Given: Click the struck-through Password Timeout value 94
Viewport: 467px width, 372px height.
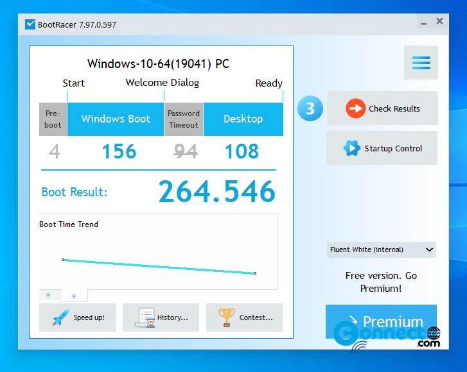Looking at the screenshot, I should pos(186,151).
